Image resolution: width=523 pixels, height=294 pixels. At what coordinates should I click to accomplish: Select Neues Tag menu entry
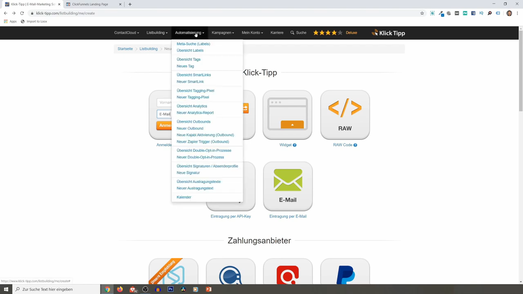185,66
